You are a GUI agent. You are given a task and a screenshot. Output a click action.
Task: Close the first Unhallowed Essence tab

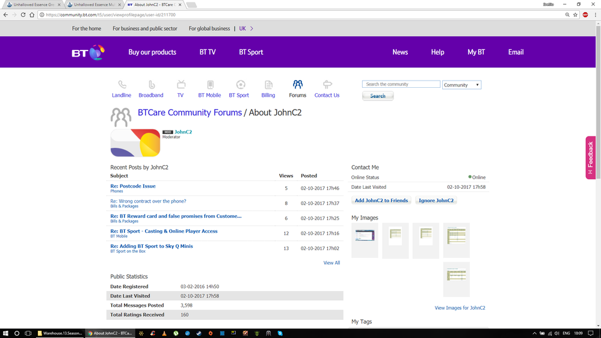coord(58,5)
